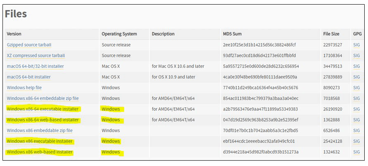Click SIG for Windows help file row

pyautogui.click(x=356, y=88)
